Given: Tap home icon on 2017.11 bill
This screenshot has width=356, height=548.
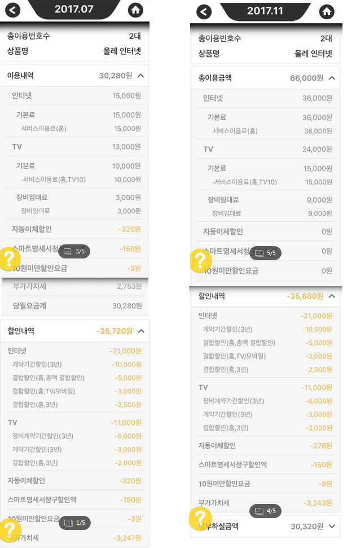Looking at the screenshot, I should point(326,12).
